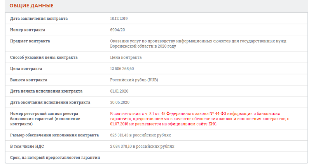Click the ОБЩИЕ ДАННЫЕ section header
This screenshot has width=311, height=167.
pyautogui.click(x=31, y=6)
